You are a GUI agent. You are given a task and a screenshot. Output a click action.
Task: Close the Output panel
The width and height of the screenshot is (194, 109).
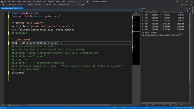[190, 8]
